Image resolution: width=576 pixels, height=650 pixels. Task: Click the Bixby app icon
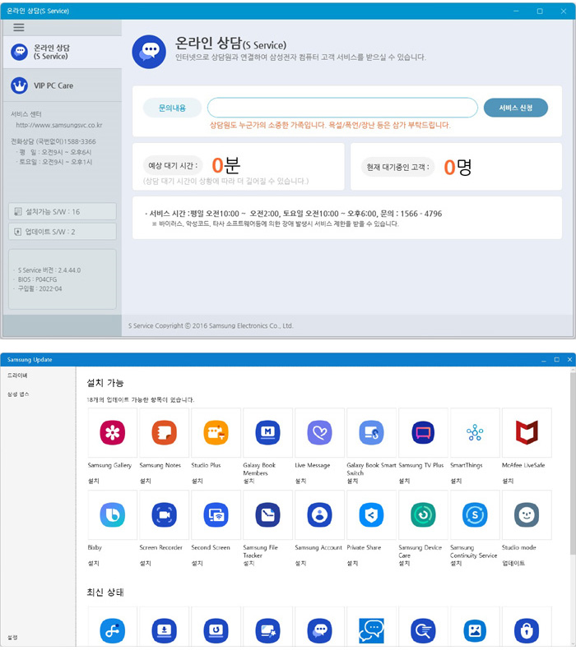pyautogui.click(x=112, y=514)
